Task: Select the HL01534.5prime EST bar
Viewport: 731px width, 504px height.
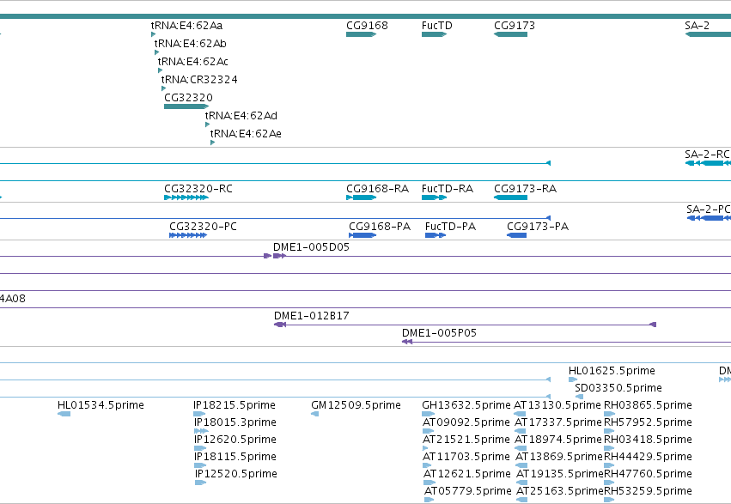Action: tap(64, 414)
